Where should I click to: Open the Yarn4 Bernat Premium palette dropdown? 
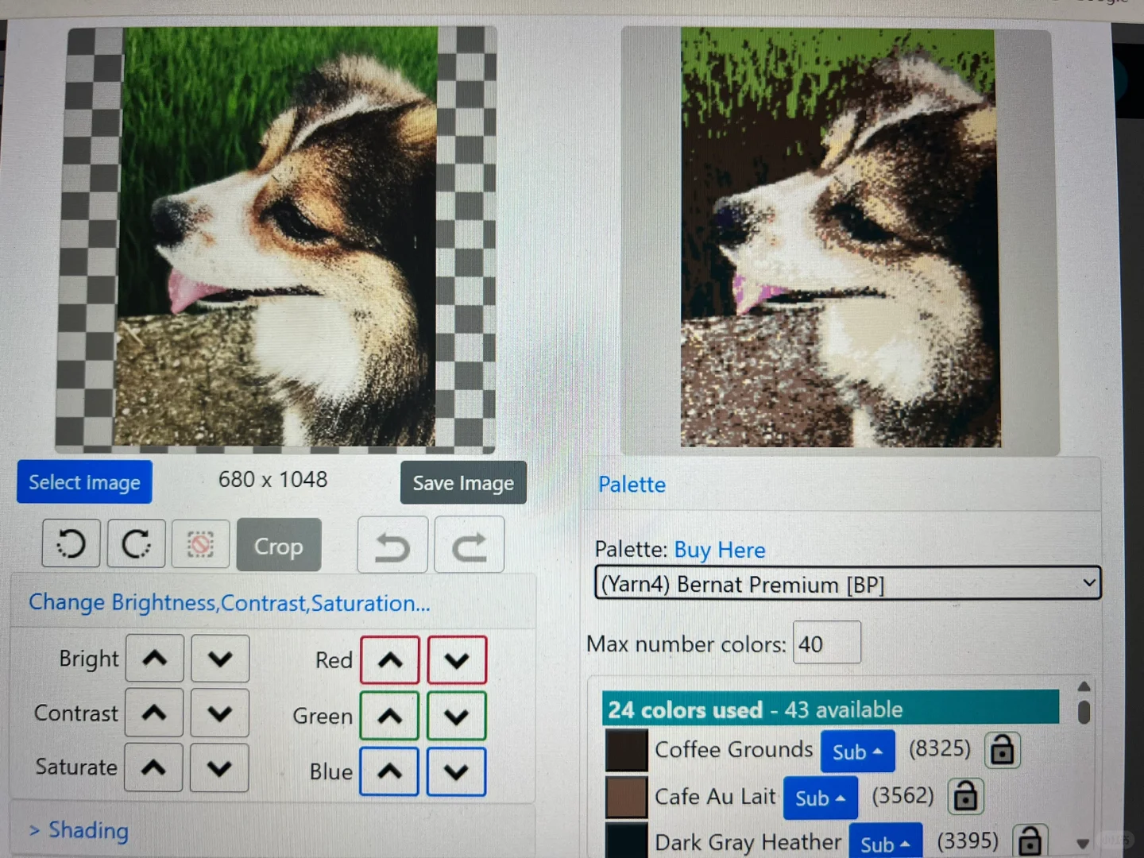[848, 584]
